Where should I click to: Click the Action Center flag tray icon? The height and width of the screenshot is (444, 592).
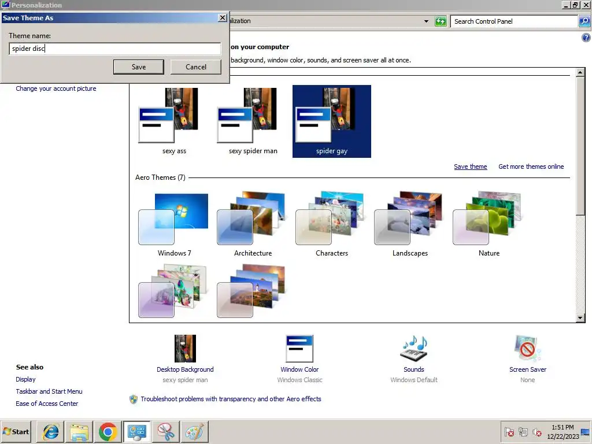(509, 432)
